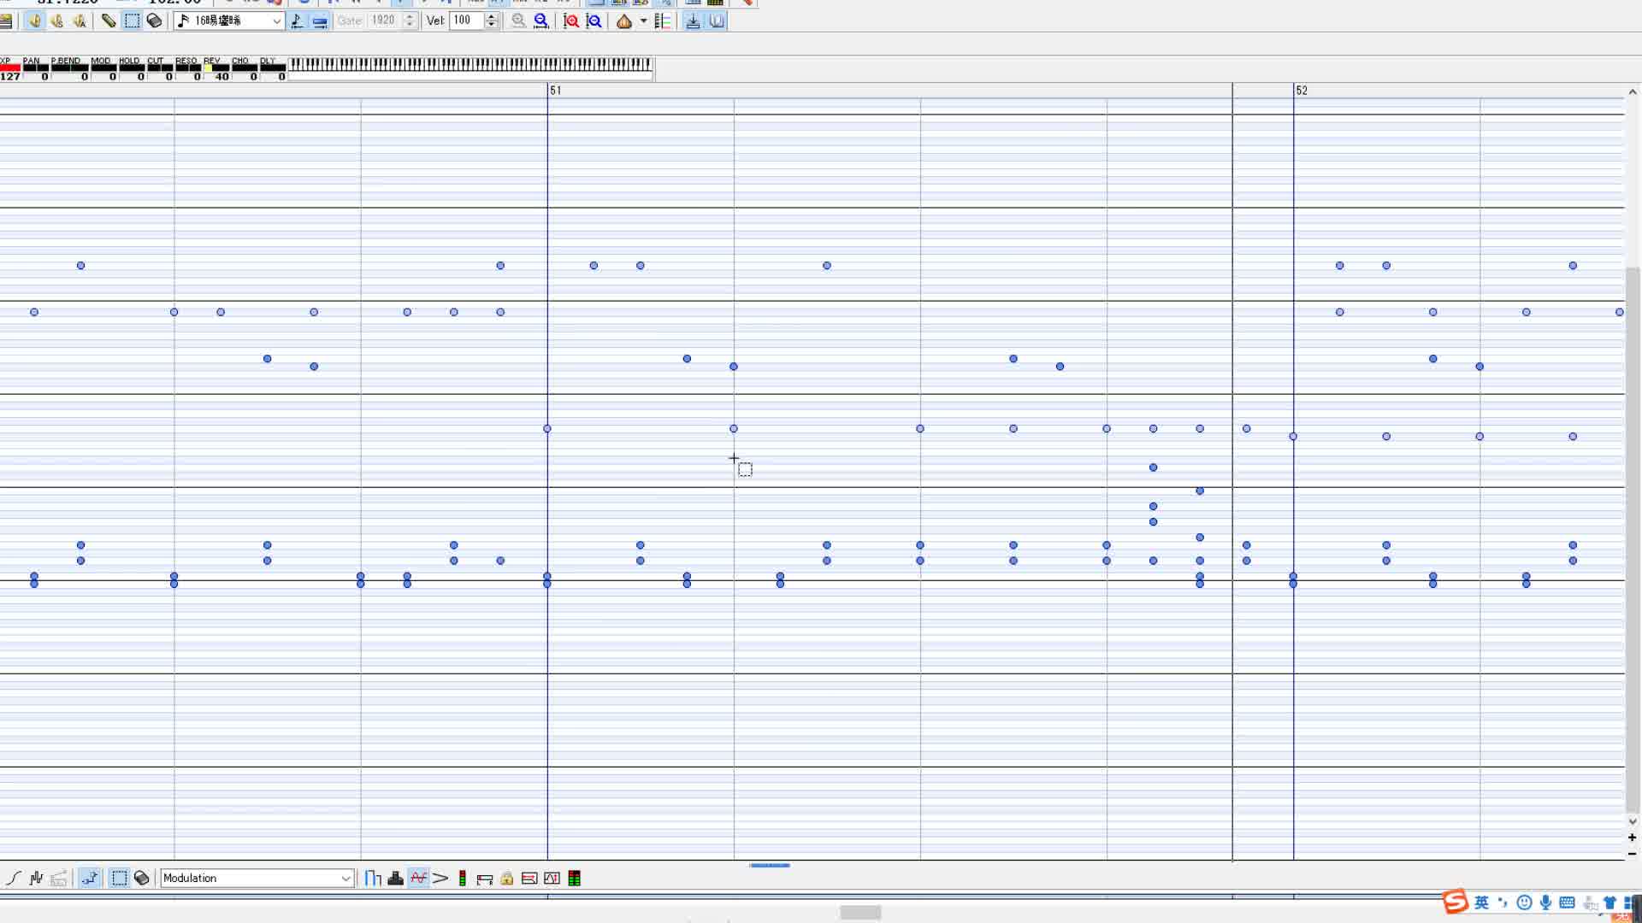Click the REV controller meter showing 40

click(x=216, y=70)
